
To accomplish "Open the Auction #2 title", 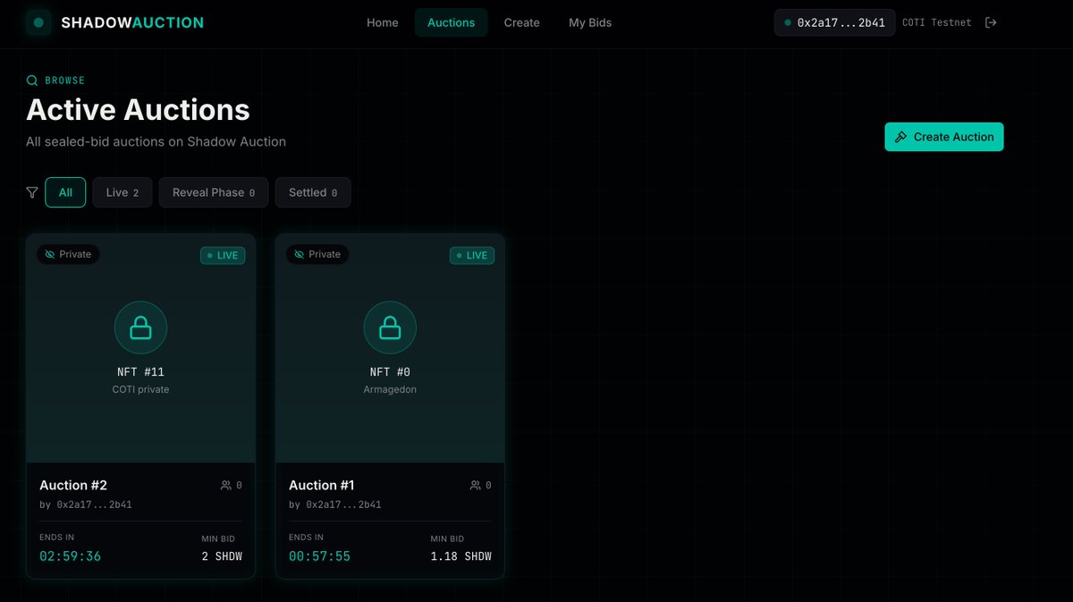I will click(73, 485).
